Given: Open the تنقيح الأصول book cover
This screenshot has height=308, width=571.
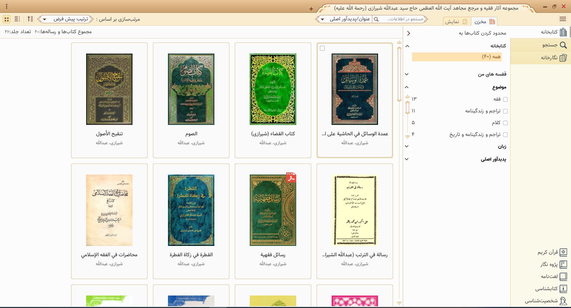Looking at the screenshot, I should click(x=109, y=89).
